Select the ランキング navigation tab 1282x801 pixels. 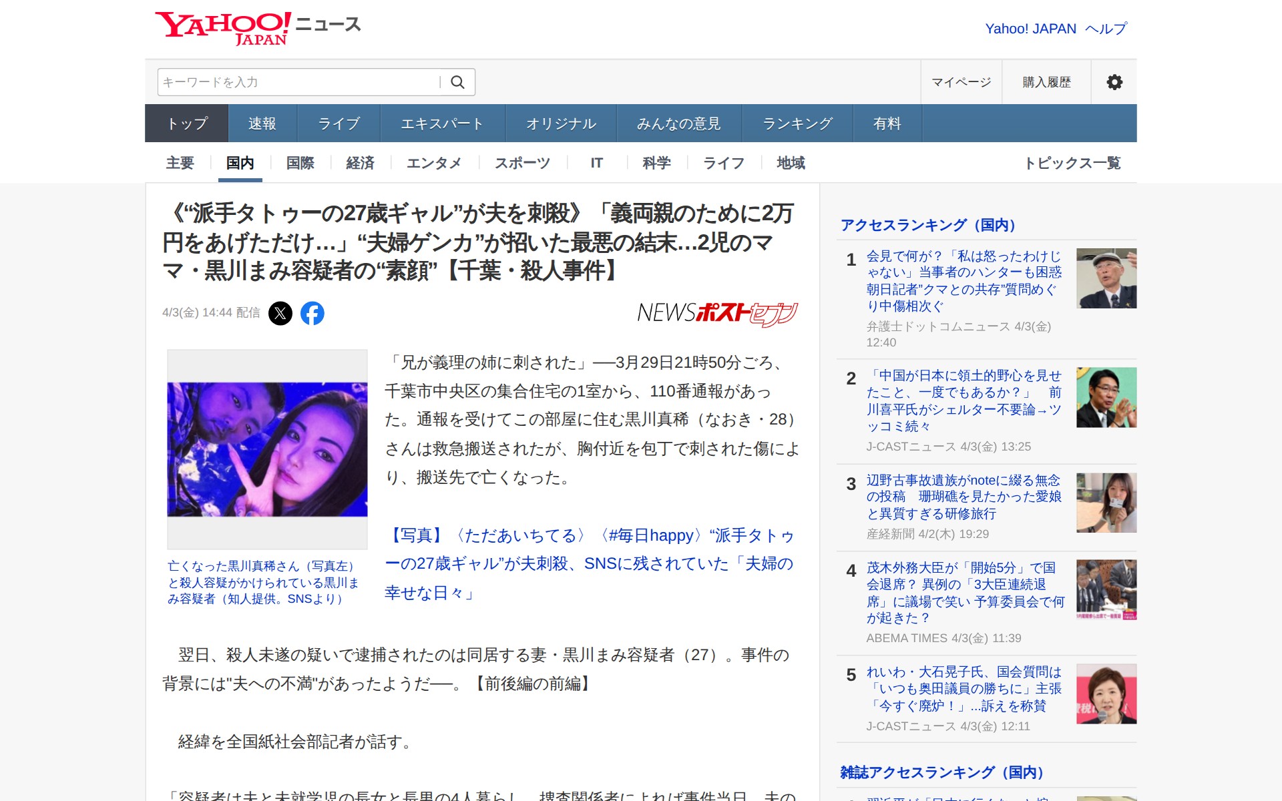click(x=797, y=123)
